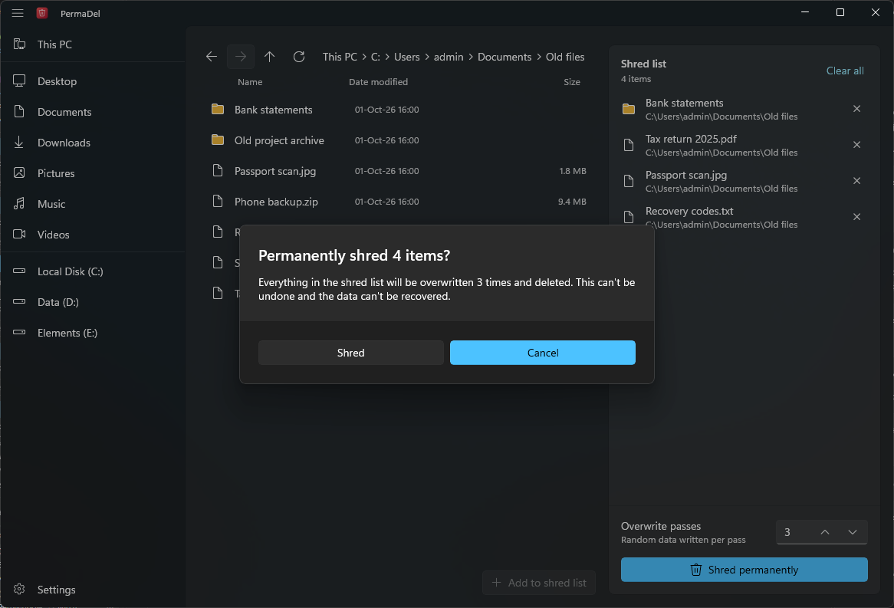Click the PermaDel app icon in title bar

tap(42, 12)
